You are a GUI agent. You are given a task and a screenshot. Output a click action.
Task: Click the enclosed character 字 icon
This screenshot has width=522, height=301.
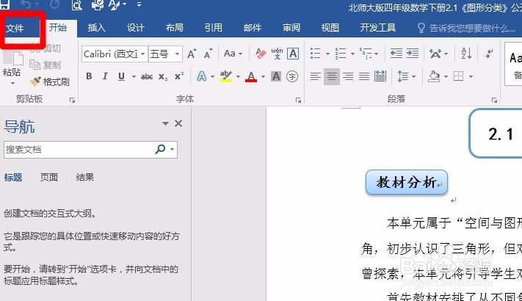[x=292, y=76]
